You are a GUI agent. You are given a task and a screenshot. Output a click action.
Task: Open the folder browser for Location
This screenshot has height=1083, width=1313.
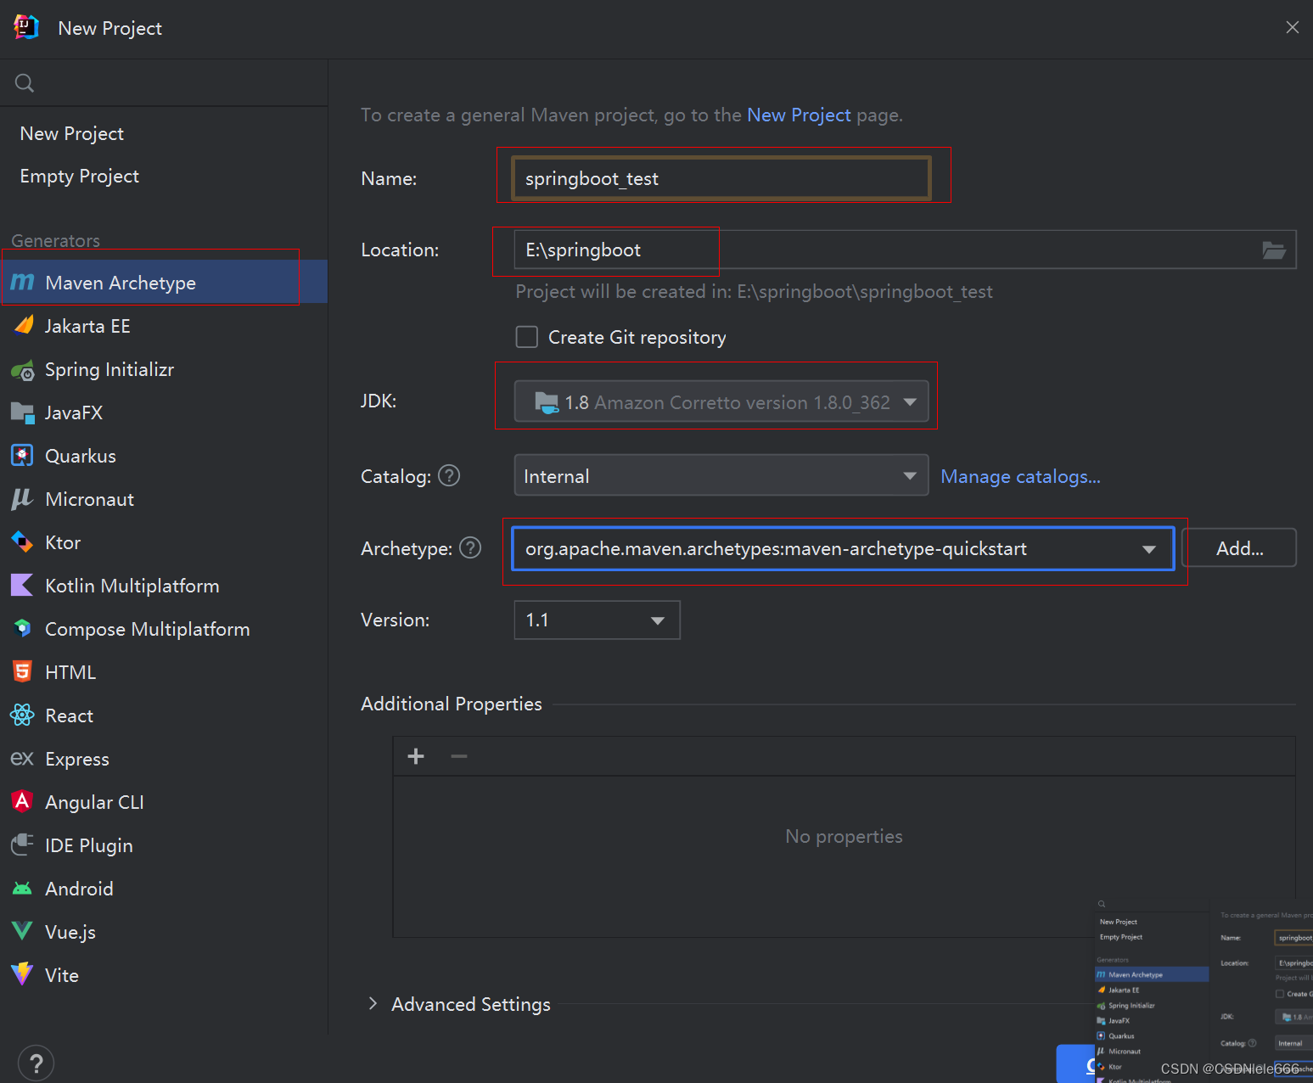(x=1273, y=250)
